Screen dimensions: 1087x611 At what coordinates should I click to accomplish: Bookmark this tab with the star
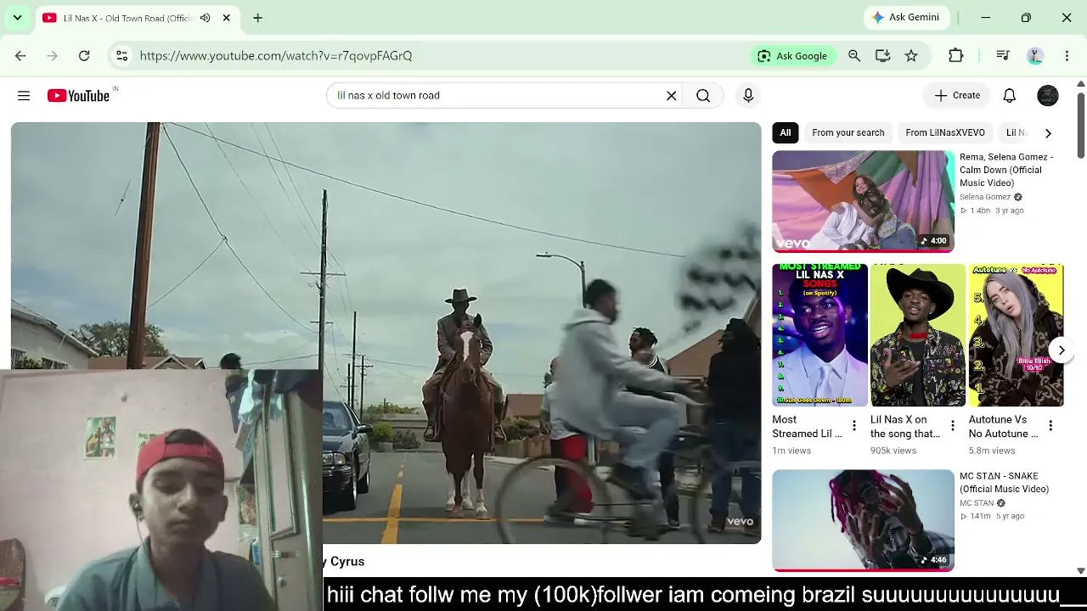pyautogui.click(x=911, y=56)
